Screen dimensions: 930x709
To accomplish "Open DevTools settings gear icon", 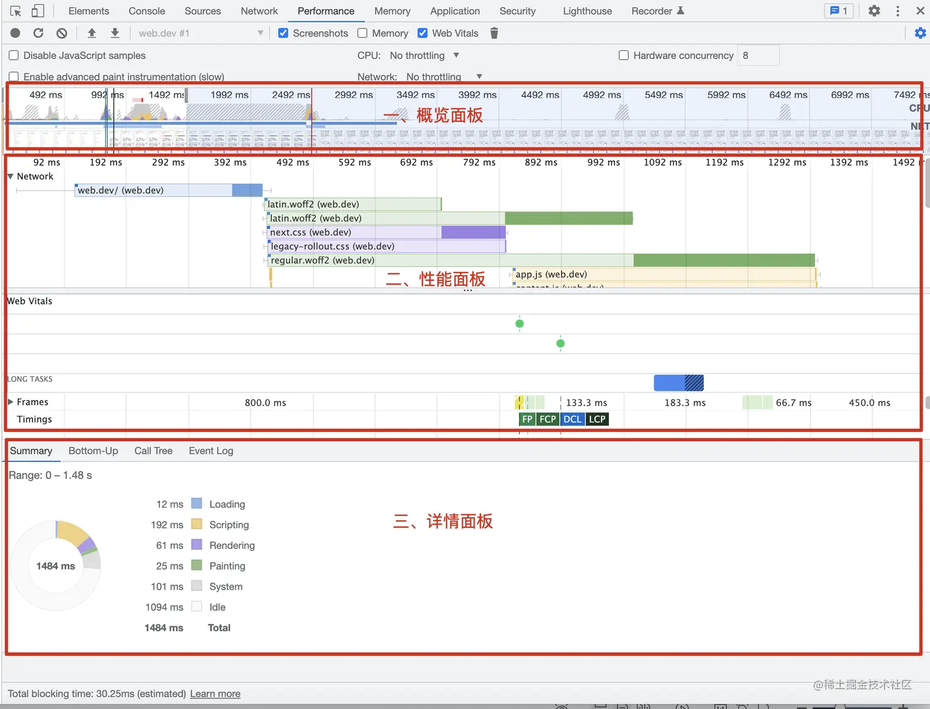I will click(874, 11).
